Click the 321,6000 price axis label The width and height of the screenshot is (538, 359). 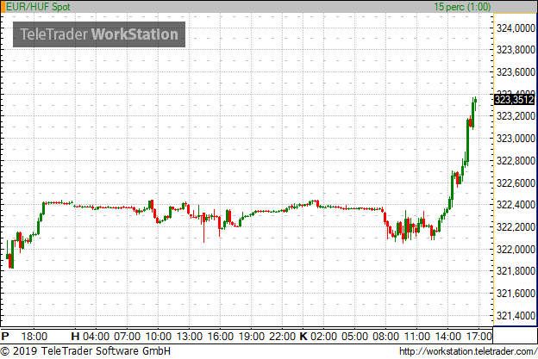pos(516,294)
